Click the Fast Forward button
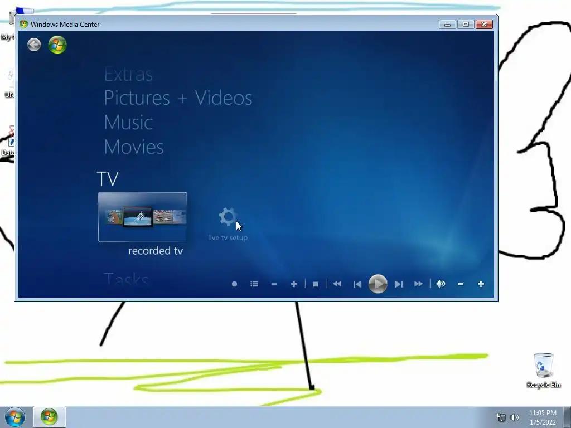 [418, 284]
